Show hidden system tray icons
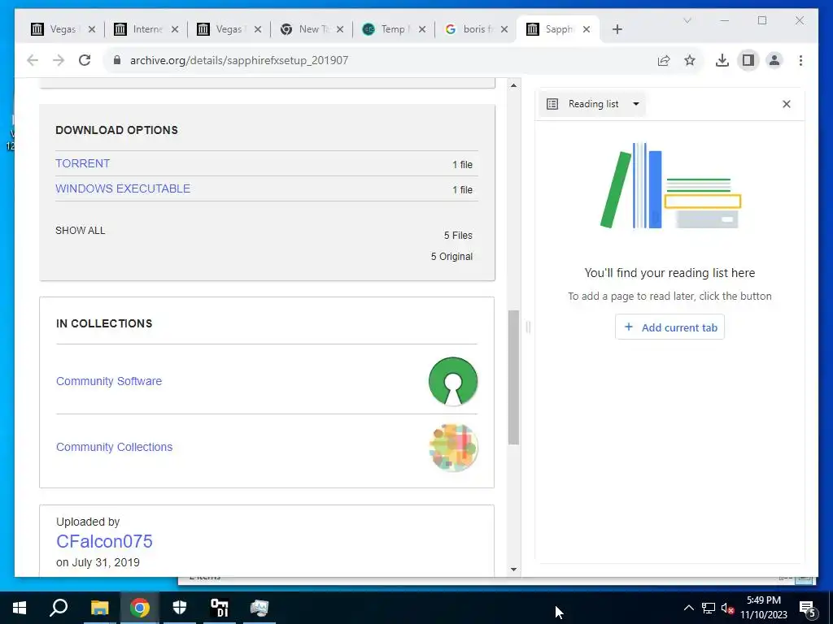The width and height of the screenshot is (833, 624). [x=688, y=608]
